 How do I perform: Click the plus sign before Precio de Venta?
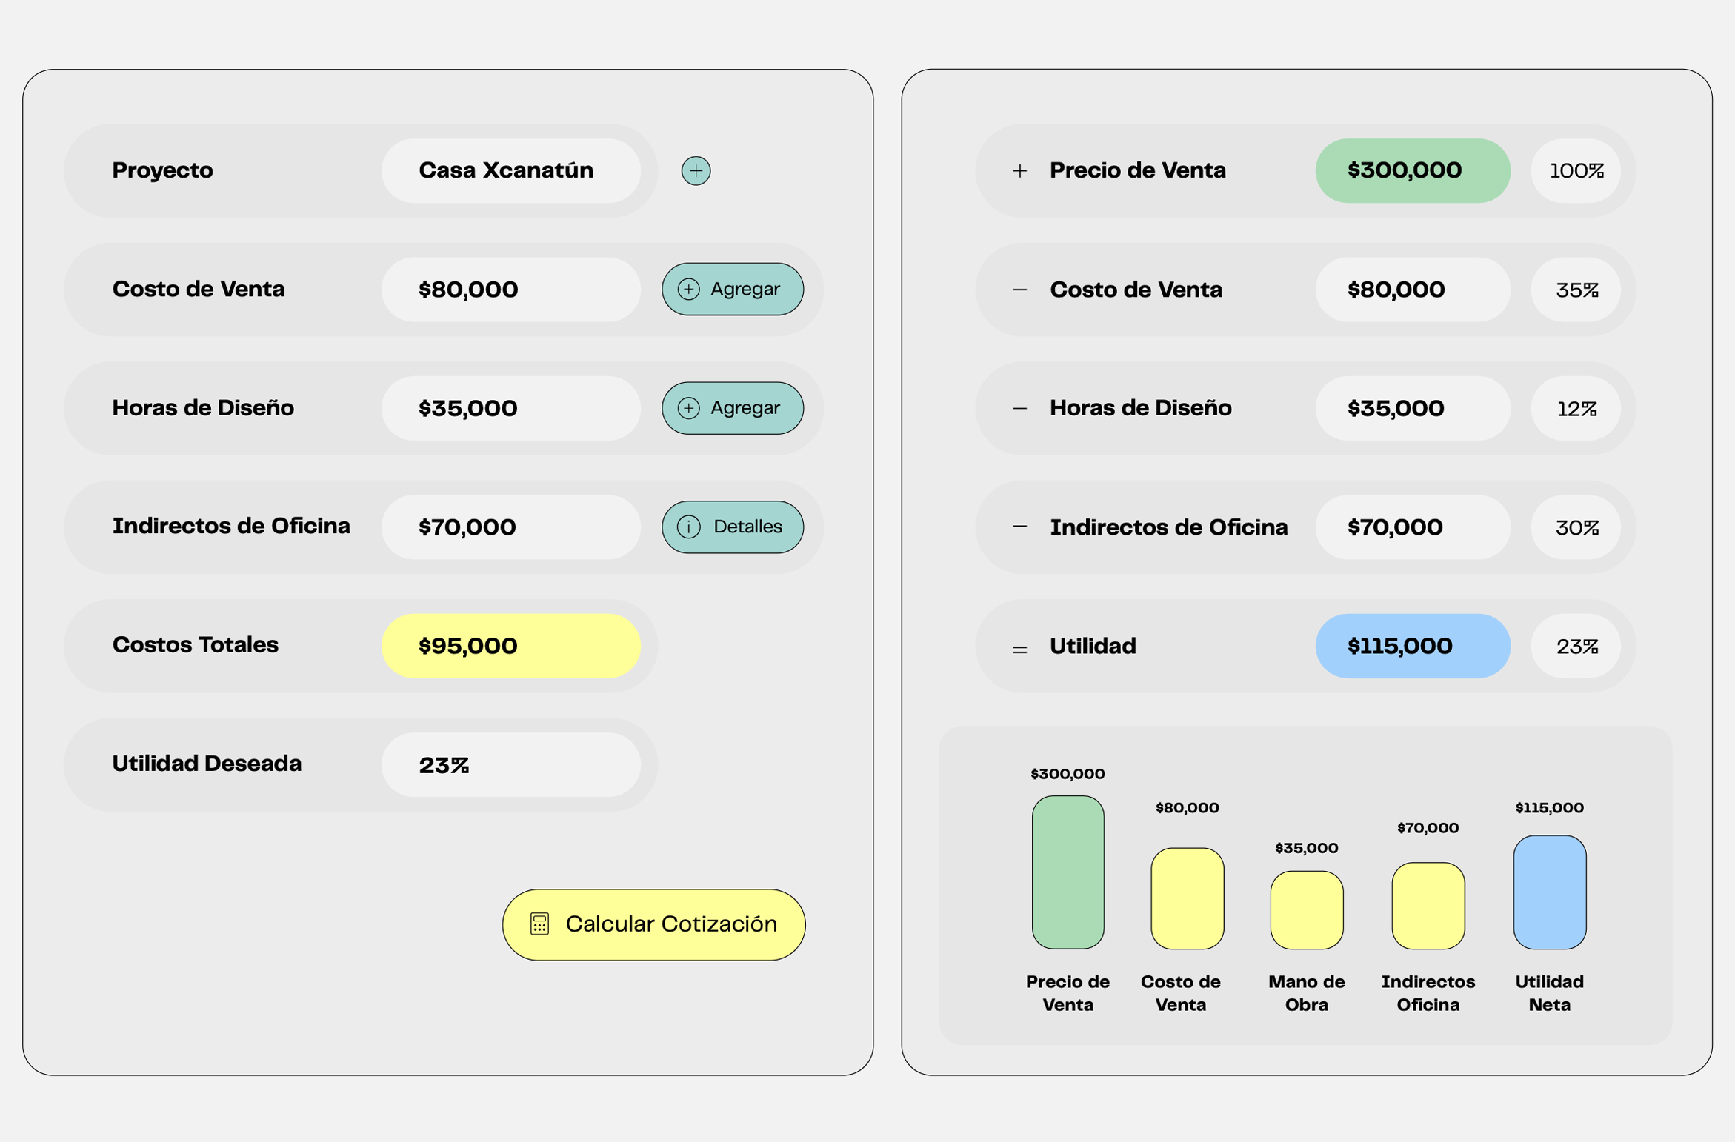pyautogui.click(x=1020, y=171)
